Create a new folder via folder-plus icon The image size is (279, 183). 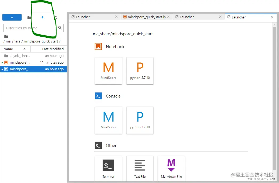tap(29, 17)
